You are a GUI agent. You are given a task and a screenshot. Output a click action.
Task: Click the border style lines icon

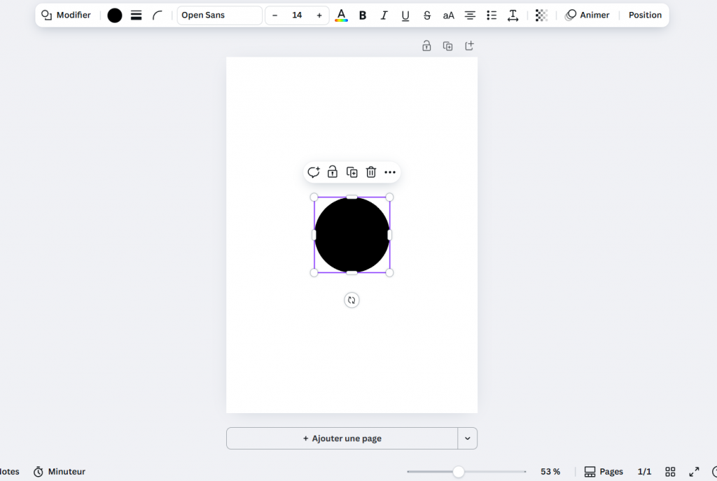tap(137, 15)
